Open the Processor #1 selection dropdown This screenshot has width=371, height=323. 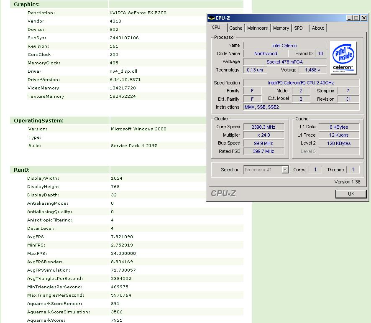[266, 170]
